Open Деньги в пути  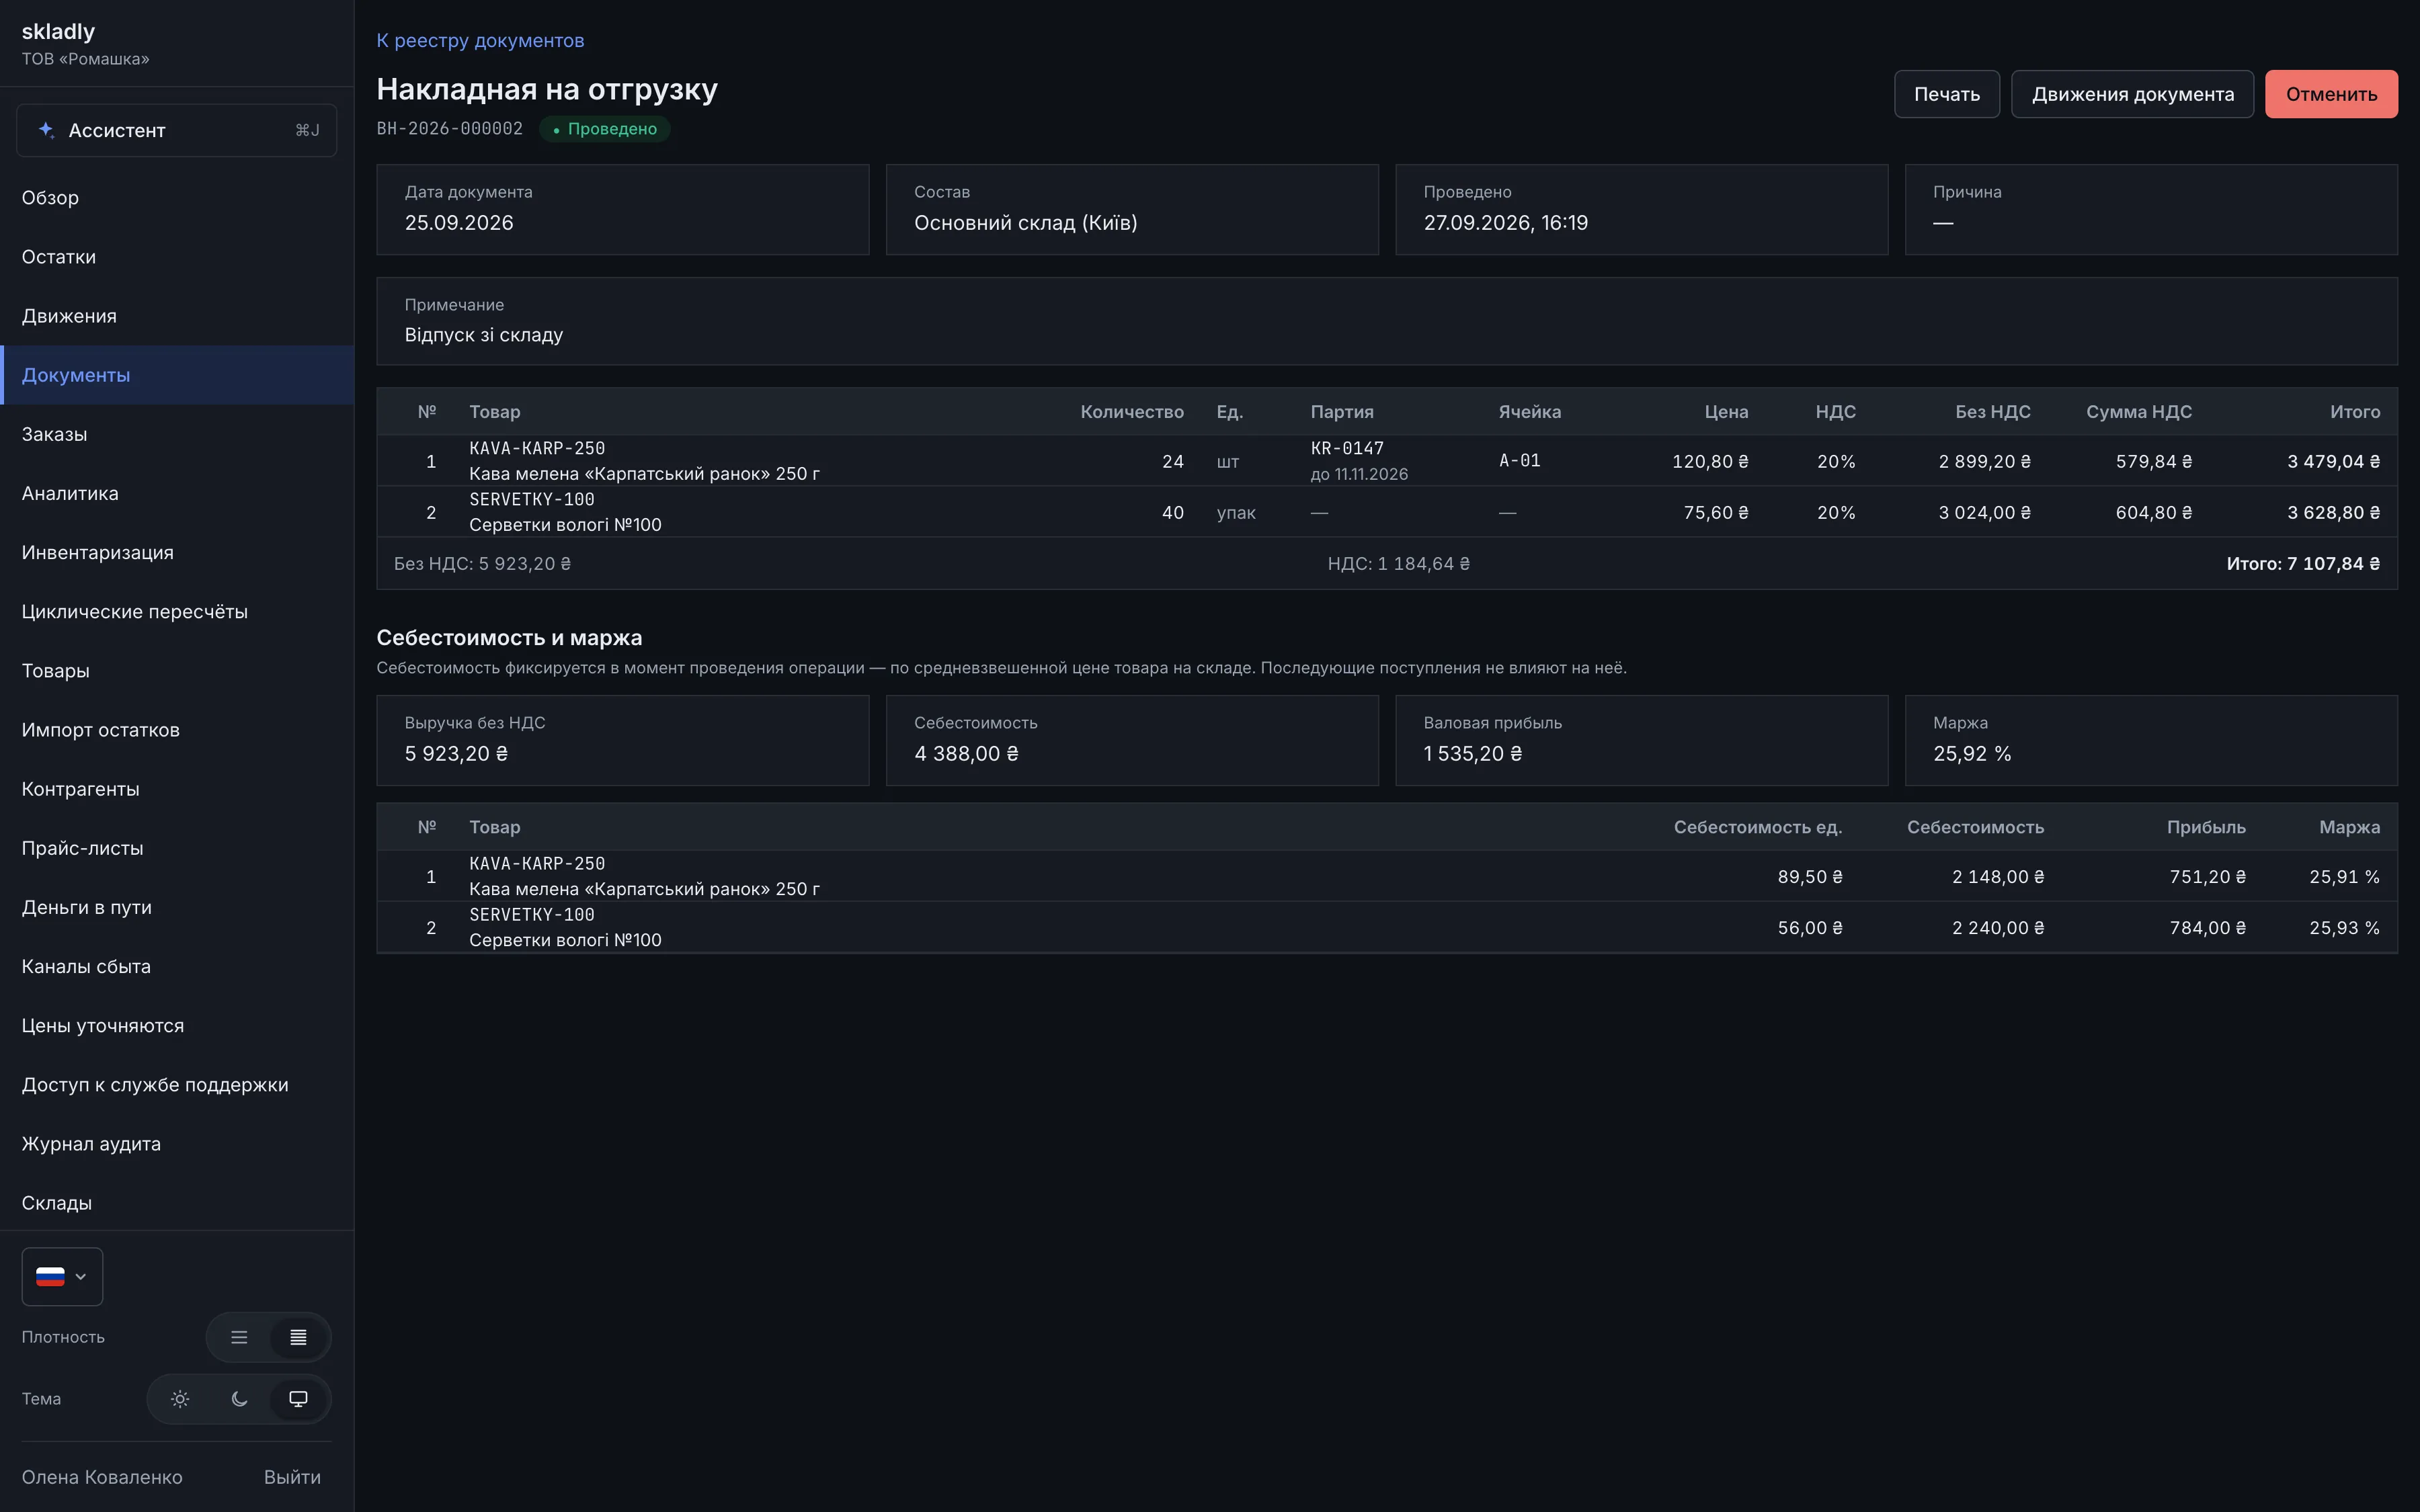pos(177,907)
